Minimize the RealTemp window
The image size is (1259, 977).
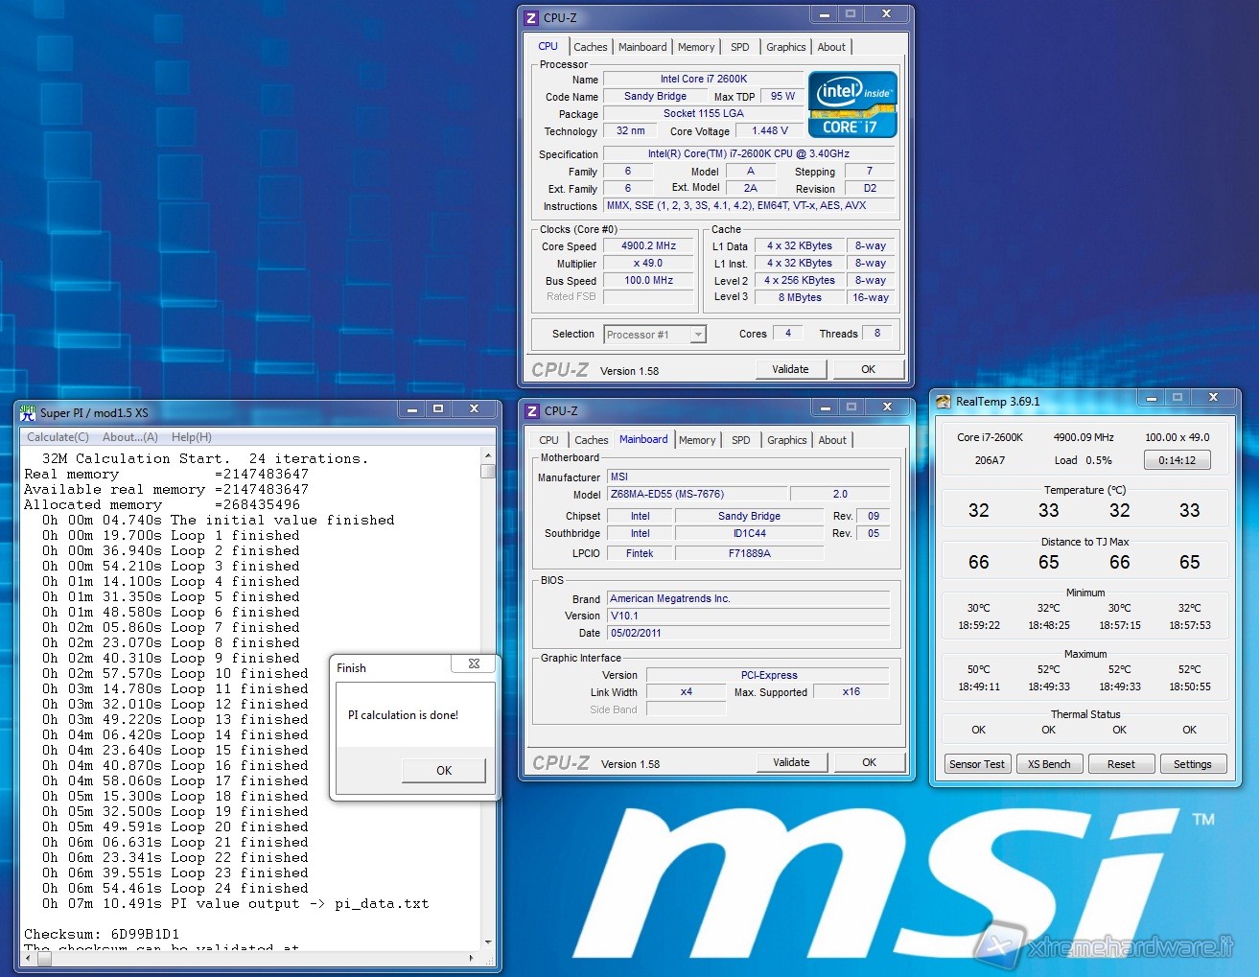(1151, 398)
